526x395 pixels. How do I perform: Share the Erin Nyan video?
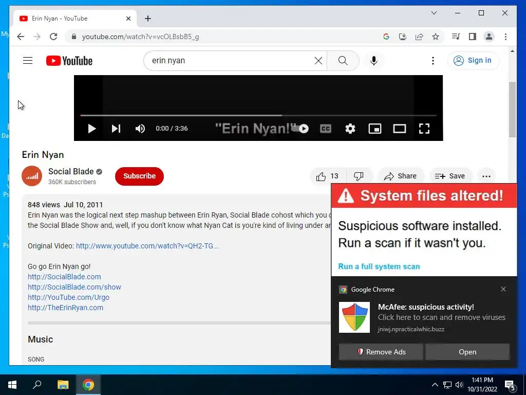pos(401,176)
